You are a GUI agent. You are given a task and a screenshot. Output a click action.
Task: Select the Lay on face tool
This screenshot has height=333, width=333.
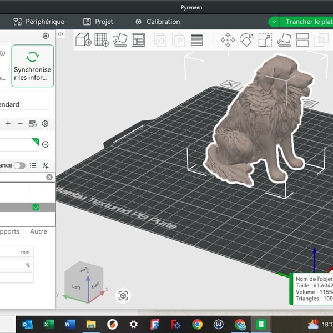pos(284,40)
